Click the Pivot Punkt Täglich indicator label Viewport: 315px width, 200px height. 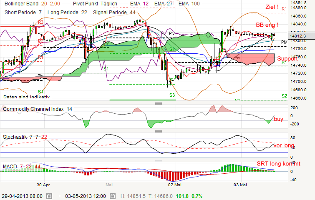tap(95, 4)
